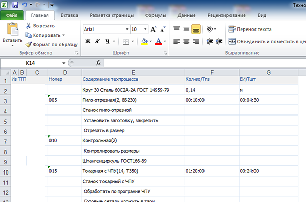
Task: Increase font size with the large A
Action: click(x=154, y=29)
